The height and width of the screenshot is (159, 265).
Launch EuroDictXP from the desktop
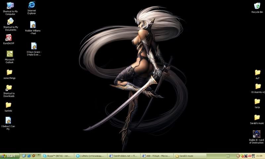pyautogui.click(x=9, y=38)
